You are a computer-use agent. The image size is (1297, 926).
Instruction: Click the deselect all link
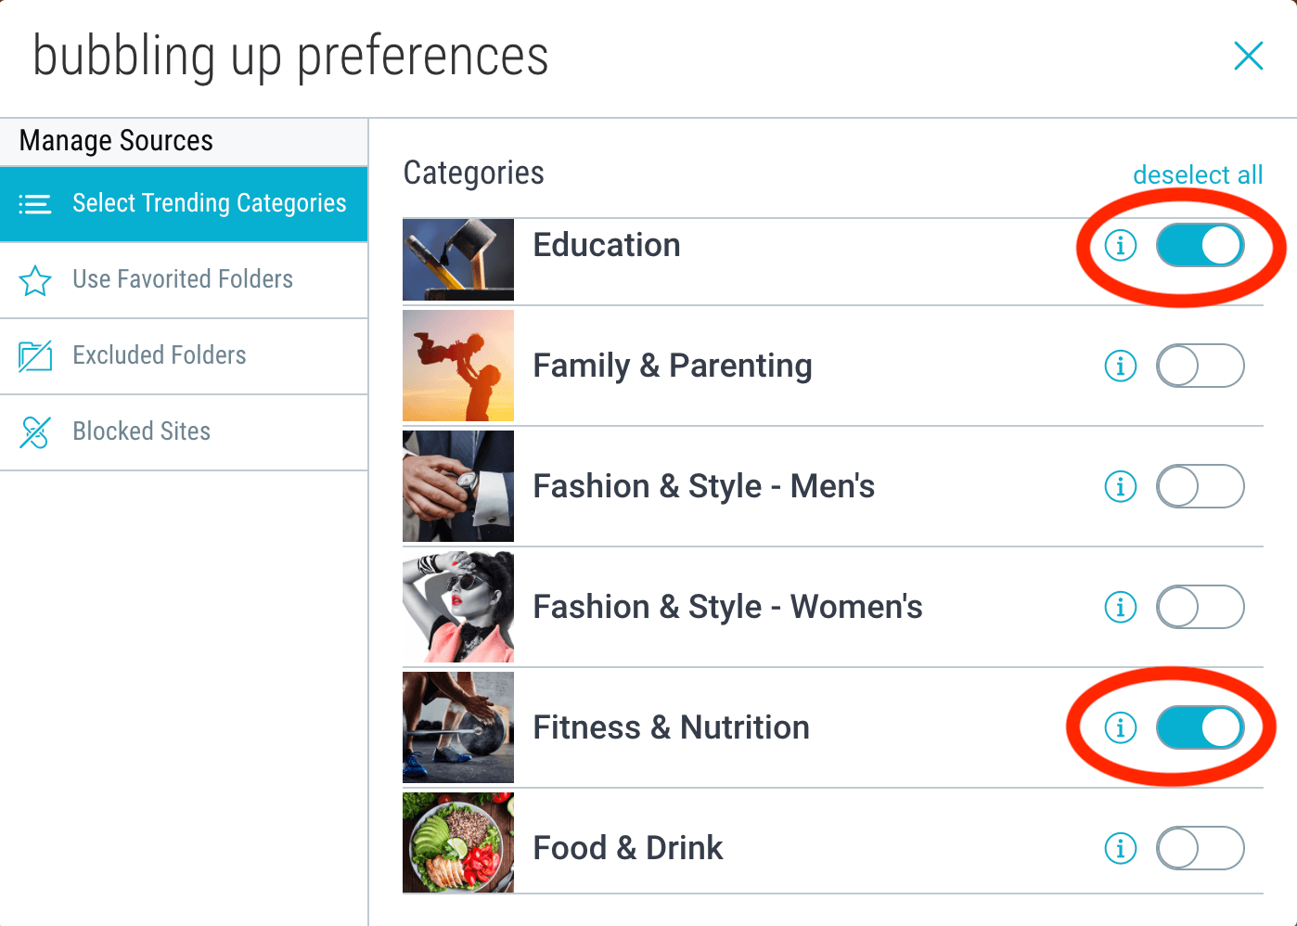pyautogui.click(x=1198, y=174)
